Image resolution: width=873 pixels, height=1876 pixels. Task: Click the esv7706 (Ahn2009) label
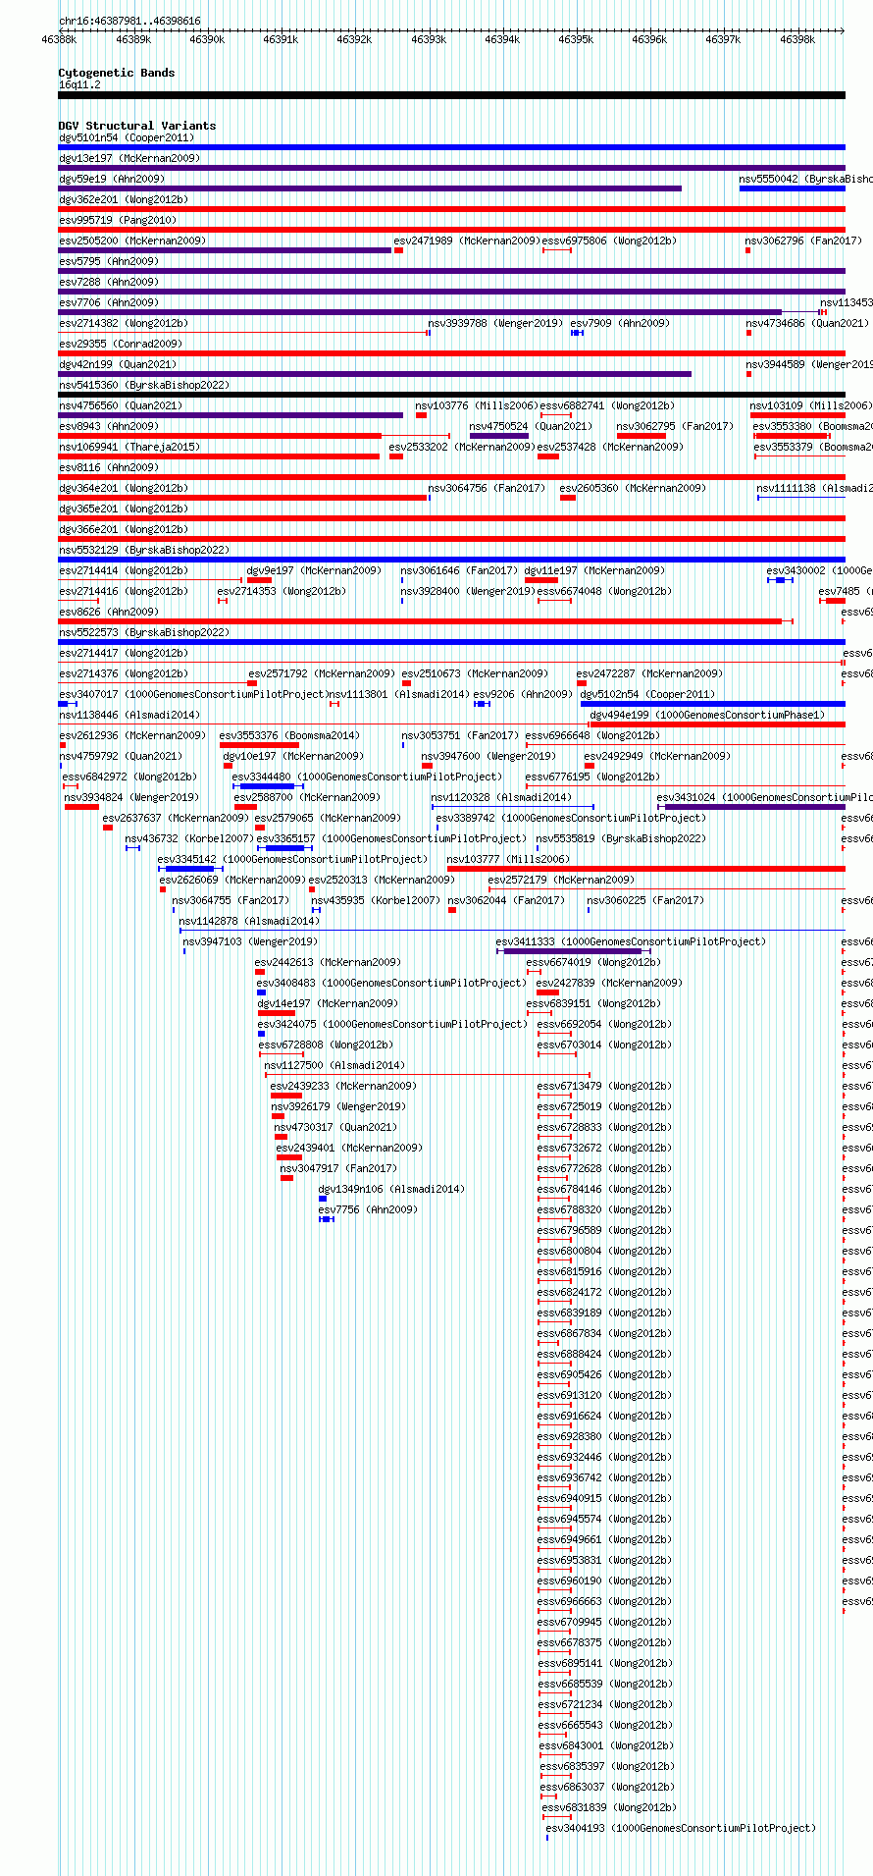(x=109, y=302)
